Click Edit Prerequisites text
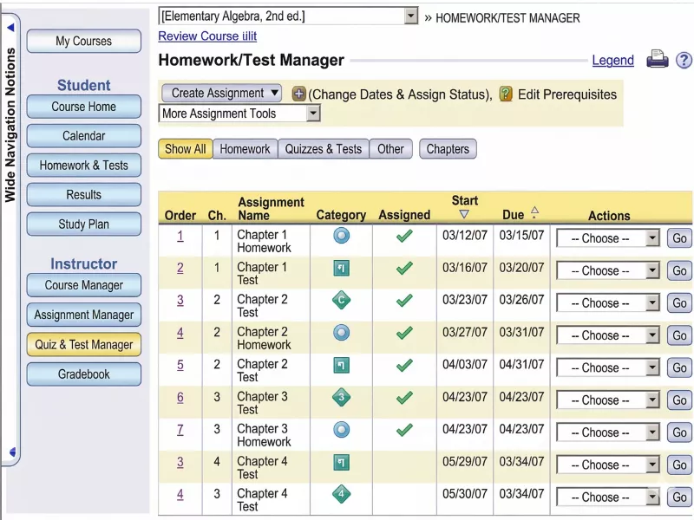Screen dimensions: 694x520 567,94
